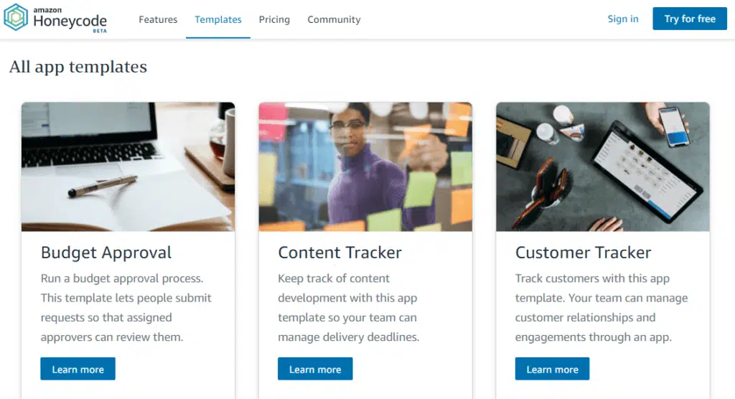This screenshot has width=735, height=399.
Task: Click the Budget Approval card title
Action: tap(106, 253)
